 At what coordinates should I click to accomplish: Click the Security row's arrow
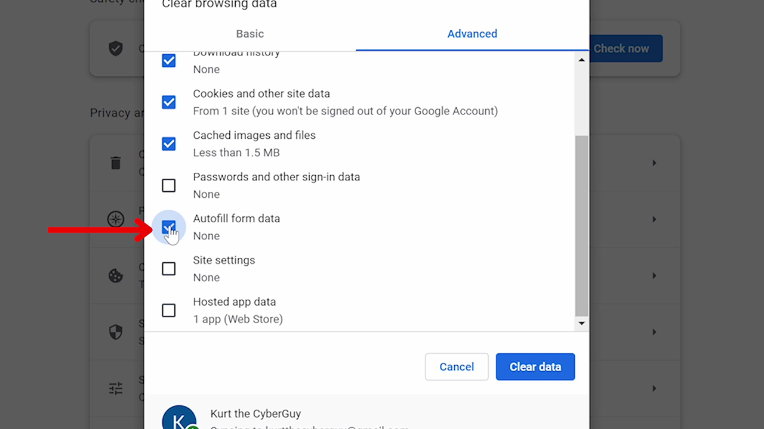click(654, 332)
